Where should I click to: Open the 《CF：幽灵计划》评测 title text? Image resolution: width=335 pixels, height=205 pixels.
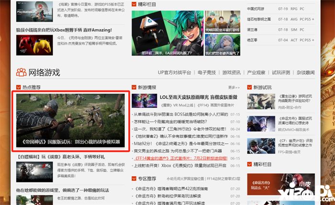pyautogui.click(x=295, y=143)
